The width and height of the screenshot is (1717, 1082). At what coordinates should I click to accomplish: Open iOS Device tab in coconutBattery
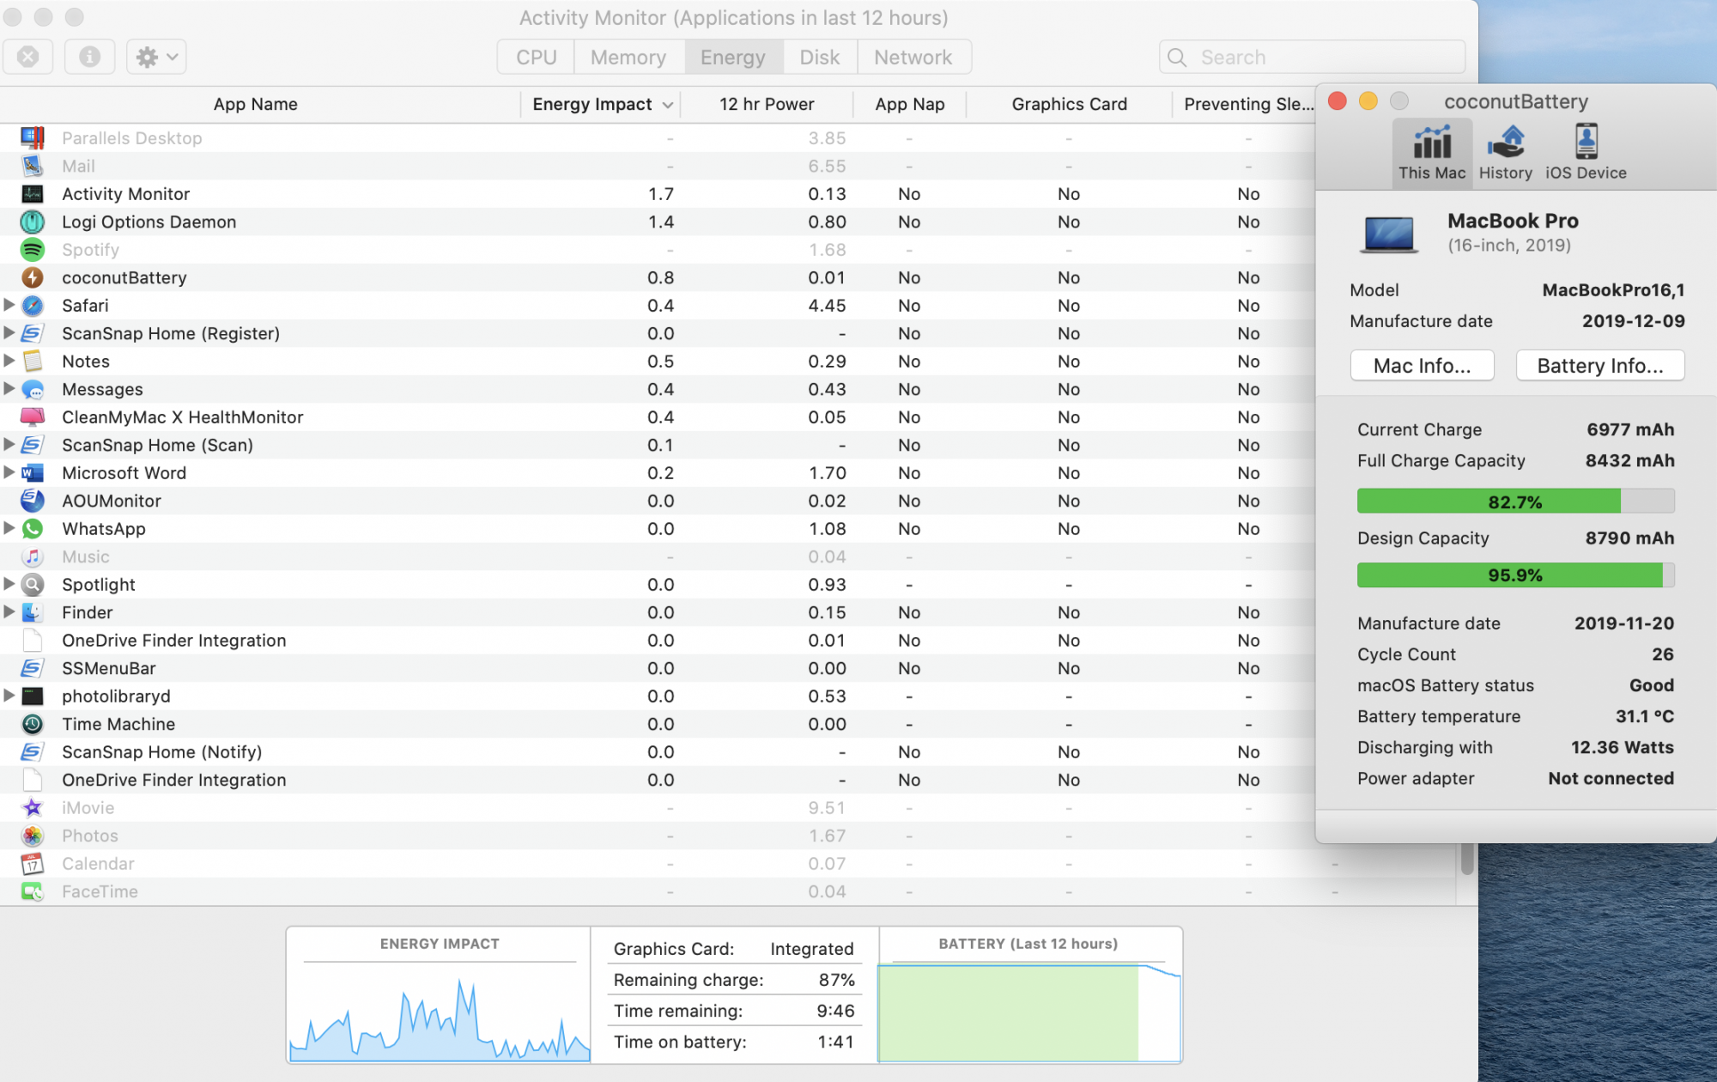coord(1586,153)
